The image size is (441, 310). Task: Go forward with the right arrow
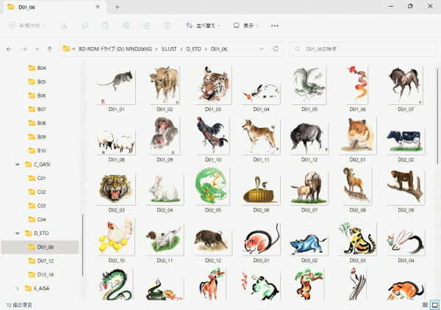point(24,49)
